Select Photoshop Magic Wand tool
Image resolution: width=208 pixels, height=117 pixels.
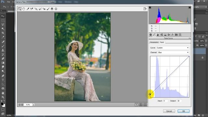[3, 29]
